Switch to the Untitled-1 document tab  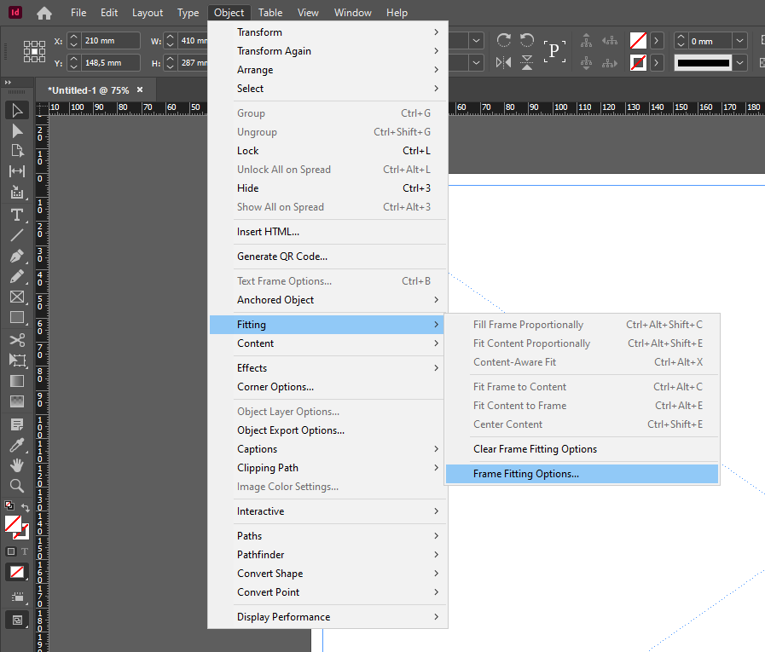pyautogui.click(x=89, y=90)
